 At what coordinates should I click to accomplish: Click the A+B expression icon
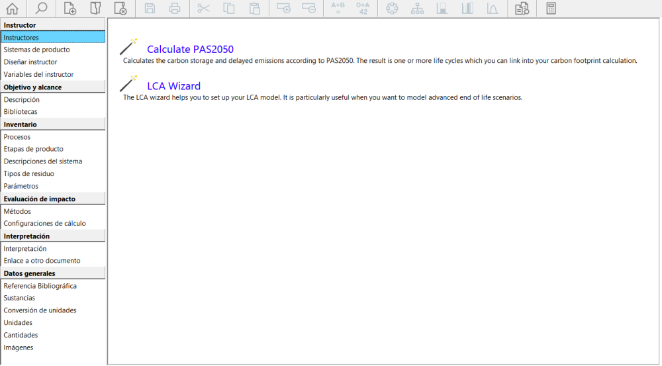[338, 8]
